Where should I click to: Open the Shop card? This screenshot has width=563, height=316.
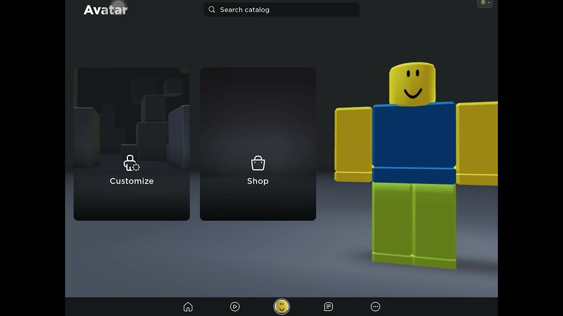click(258, 144)
